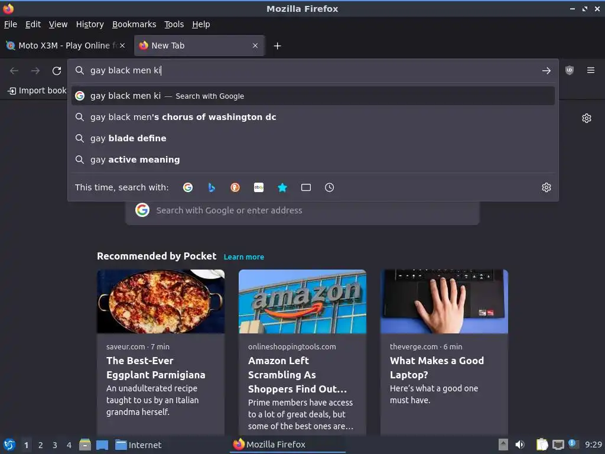The width and height of the screenshot is (605, 454).
Task: Switch to workspace 4 in the taskbar
Action: [69, 445]
